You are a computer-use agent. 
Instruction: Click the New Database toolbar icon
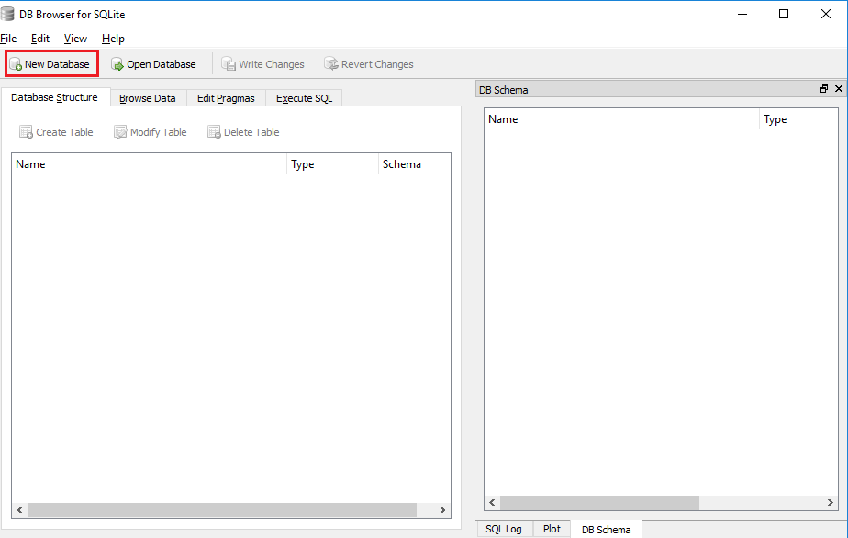tap(15, 64)
